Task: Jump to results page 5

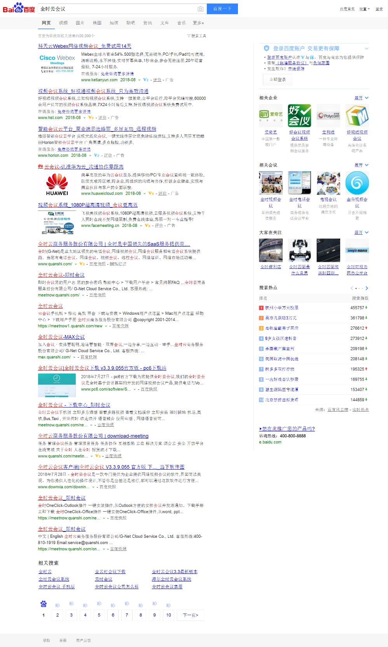Action: (99, 615)
